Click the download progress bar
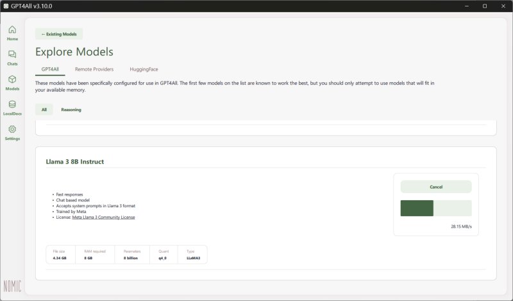513x301 pixels. [x=436, y=208]
